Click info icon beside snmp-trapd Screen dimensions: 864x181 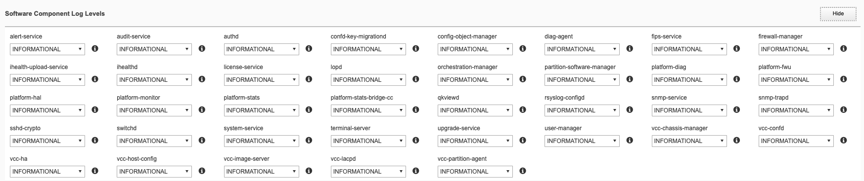click(844, 110)
